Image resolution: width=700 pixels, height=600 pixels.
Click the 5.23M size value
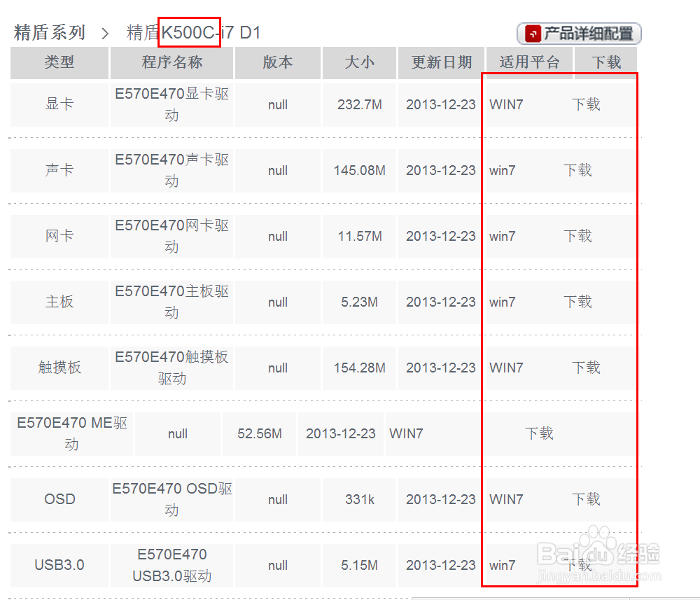[x=359, y=302]
